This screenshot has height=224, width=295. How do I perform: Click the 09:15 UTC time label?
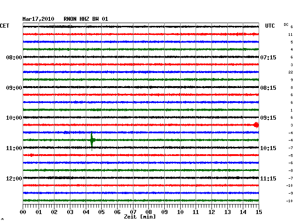(x=268, y=118)
